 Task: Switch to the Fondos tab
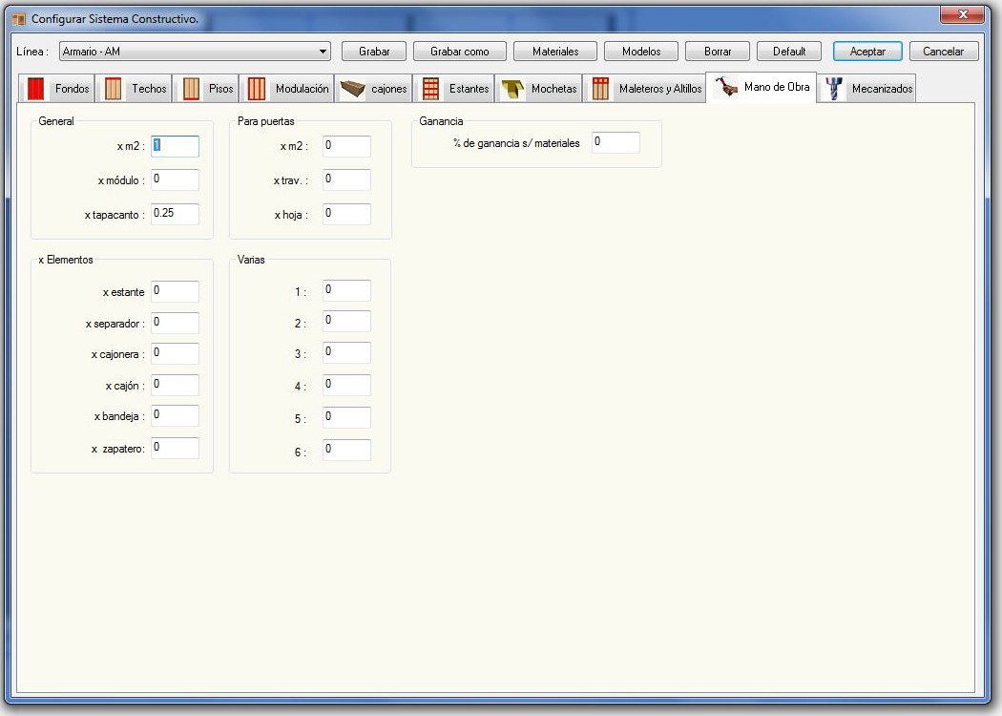[x=57, y=89]
